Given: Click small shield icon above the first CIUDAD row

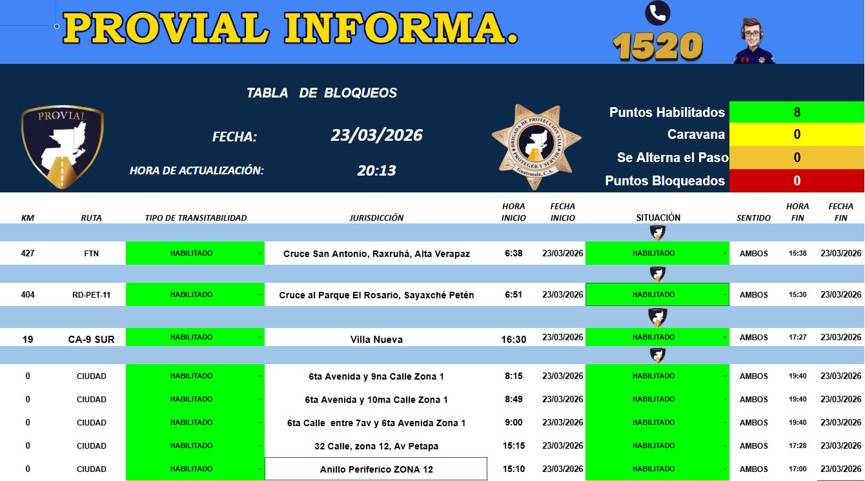Looking at the screenshot, I should tap(657, 356).
